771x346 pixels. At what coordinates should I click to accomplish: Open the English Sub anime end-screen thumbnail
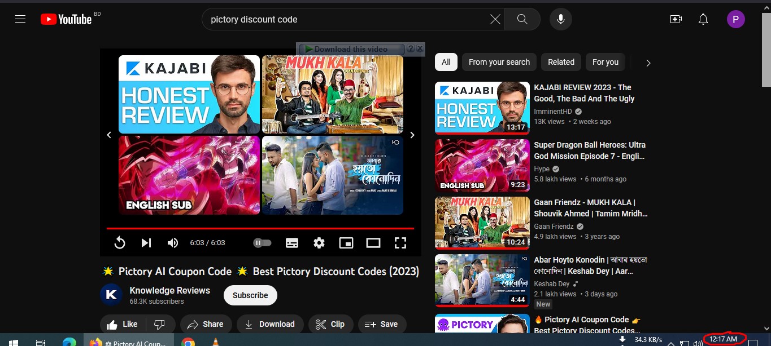tap(189, 175)
